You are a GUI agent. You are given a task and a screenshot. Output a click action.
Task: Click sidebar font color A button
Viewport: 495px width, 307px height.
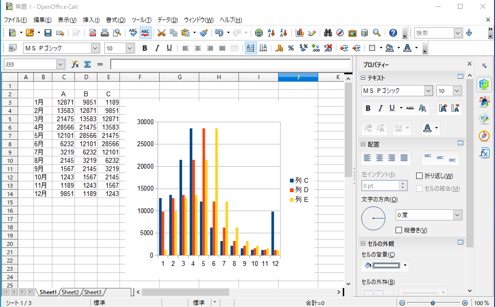[427, 128]
